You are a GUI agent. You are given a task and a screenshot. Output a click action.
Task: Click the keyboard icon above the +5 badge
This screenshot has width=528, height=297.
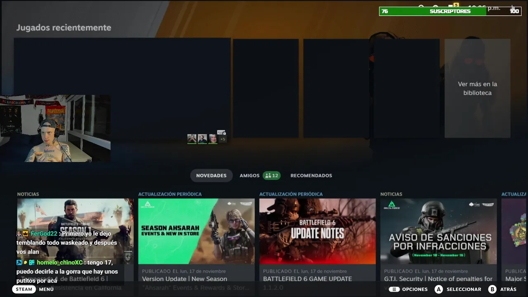pos(222,133)
